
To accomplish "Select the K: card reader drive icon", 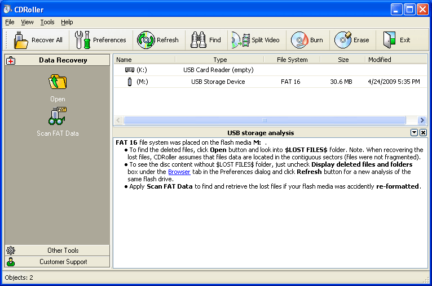I will tap(130, 70).
